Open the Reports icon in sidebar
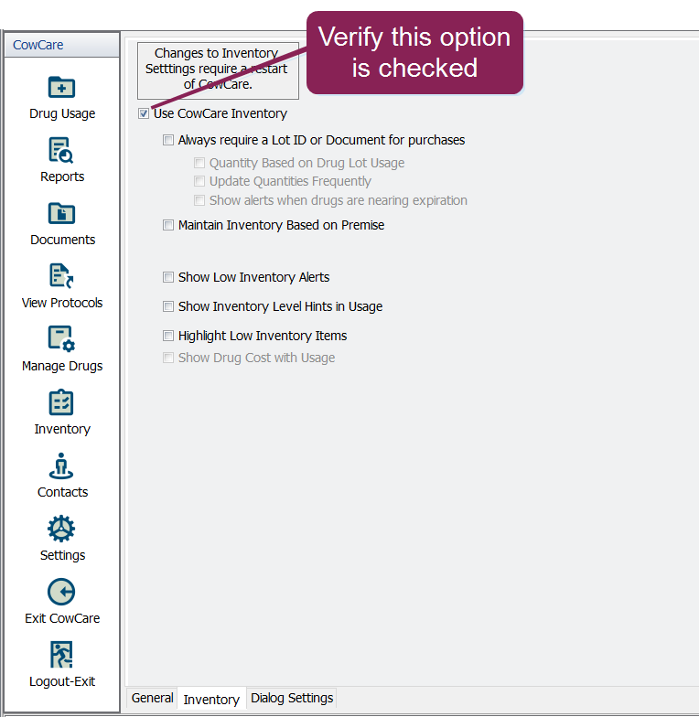699x717 pixels. point(61,151)
